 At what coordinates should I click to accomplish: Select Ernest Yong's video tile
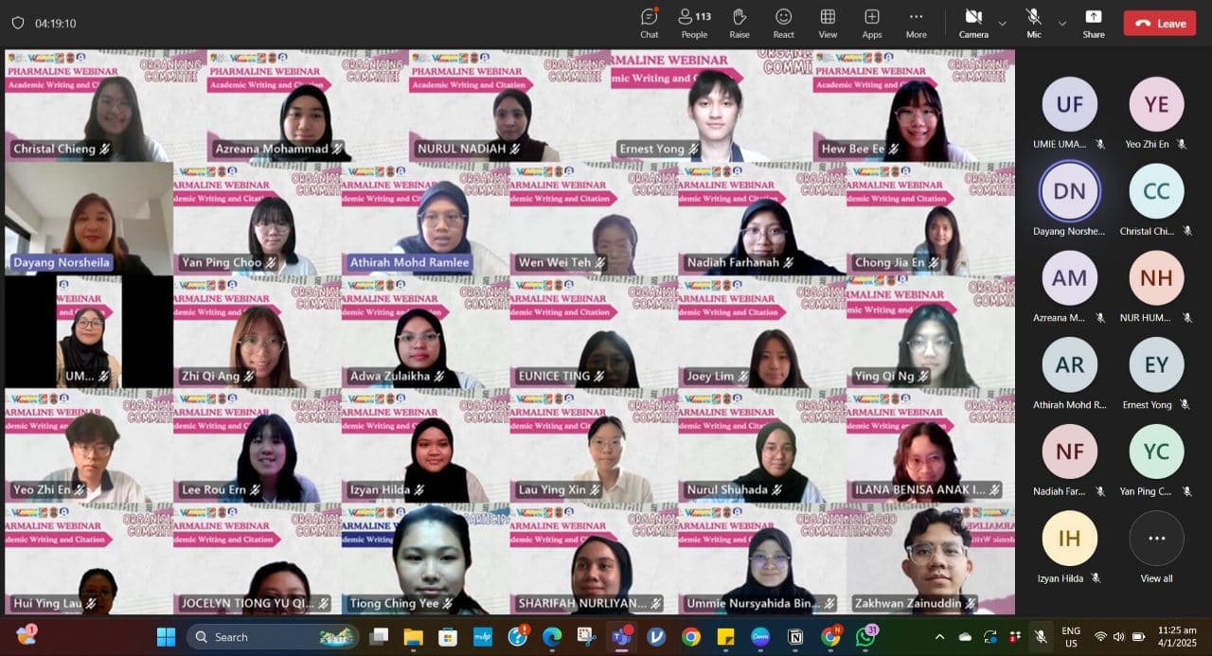pos(711,106)
